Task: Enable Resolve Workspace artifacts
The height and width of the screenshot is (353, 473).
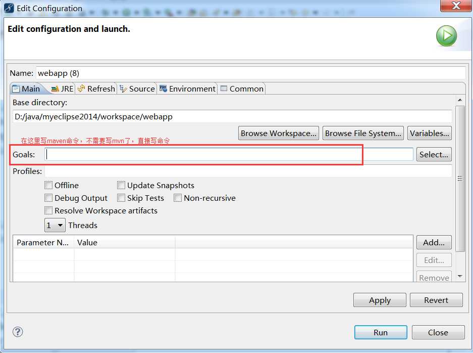Action: (x=48, y=210)
